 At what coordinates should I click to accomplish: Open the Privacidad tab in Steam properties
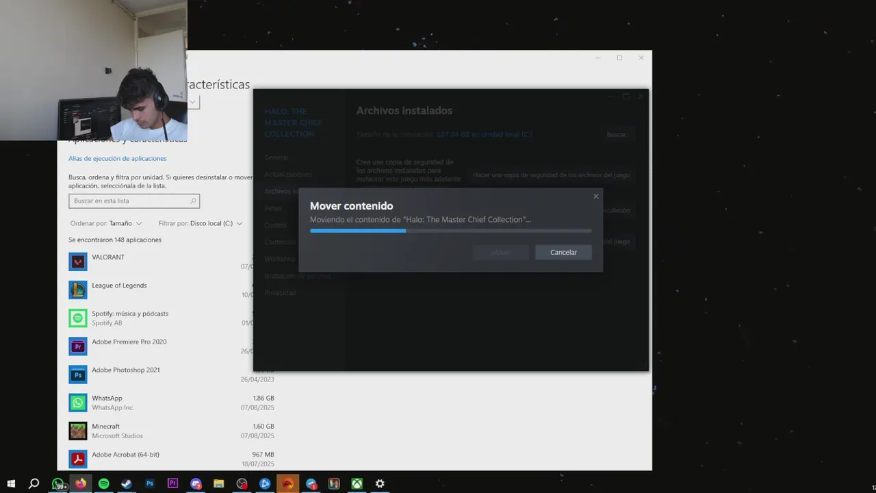[280, 293]
